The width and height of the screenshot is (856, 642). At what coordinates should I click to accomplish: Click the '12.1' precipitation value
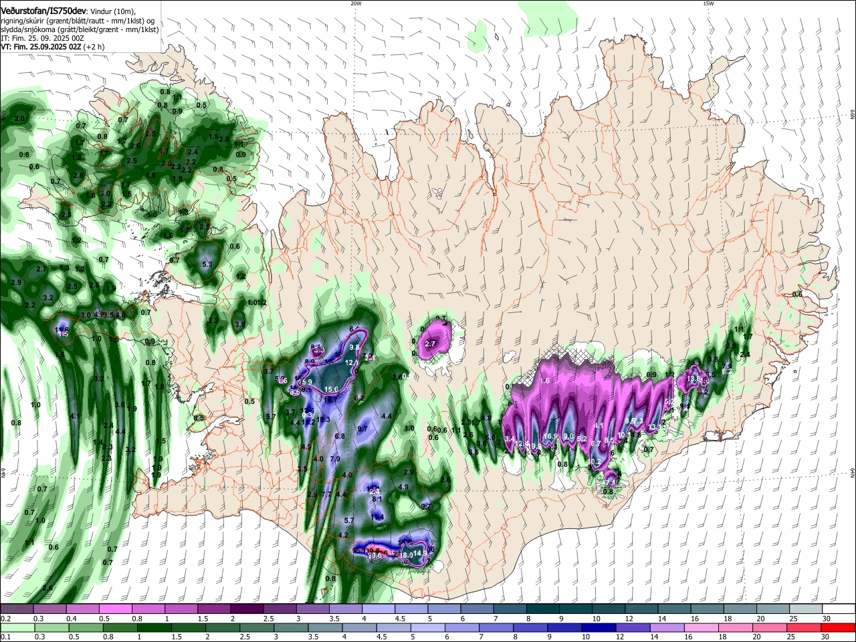(352, 362)
